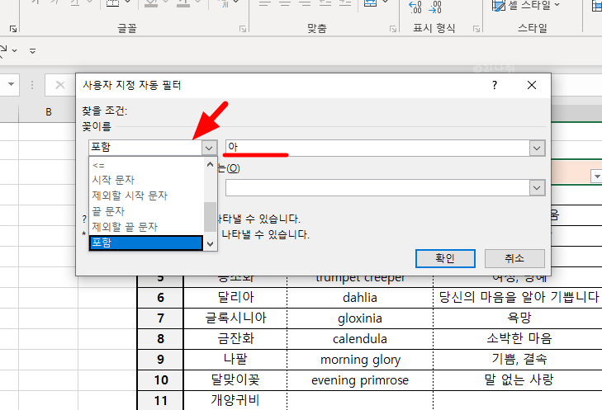Click the operator list scrollbar thumb
The image size is (602, 410).
pos(210,217)
